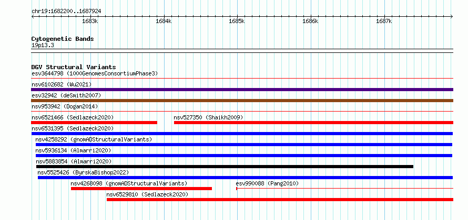This screenshot has height=220, width=468.
Task: Select the thin red nsv953942 line
Action: click(x=242, y=112)
